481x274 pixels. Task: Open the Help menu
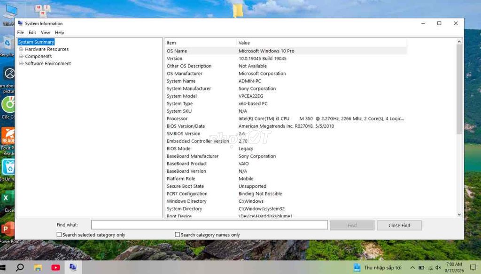click(x=60, y=32)
